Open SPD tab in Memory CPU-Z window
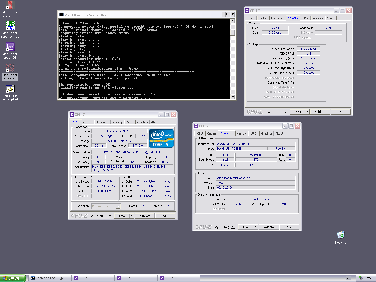The height and width of the screenshot is (282, 376). click(x=305, y=18)
